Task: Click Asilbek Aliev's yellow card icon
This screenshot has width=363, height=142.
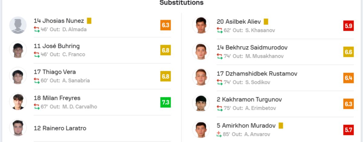Action: point(266,22)
